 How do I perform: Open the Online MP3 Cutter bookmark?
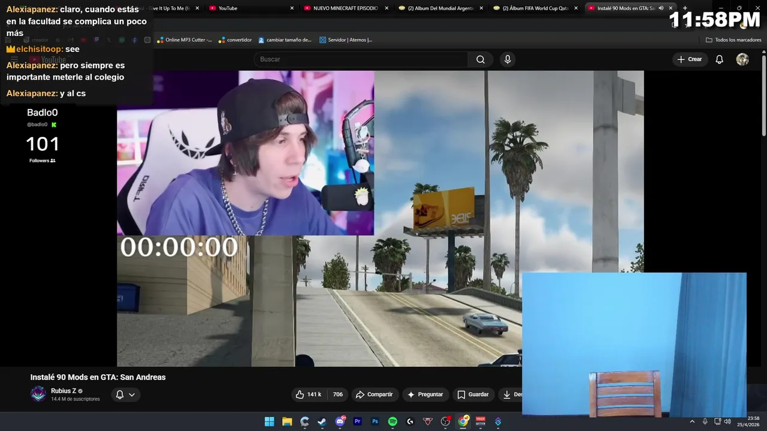pyautogui.click(x=185, y=40)
